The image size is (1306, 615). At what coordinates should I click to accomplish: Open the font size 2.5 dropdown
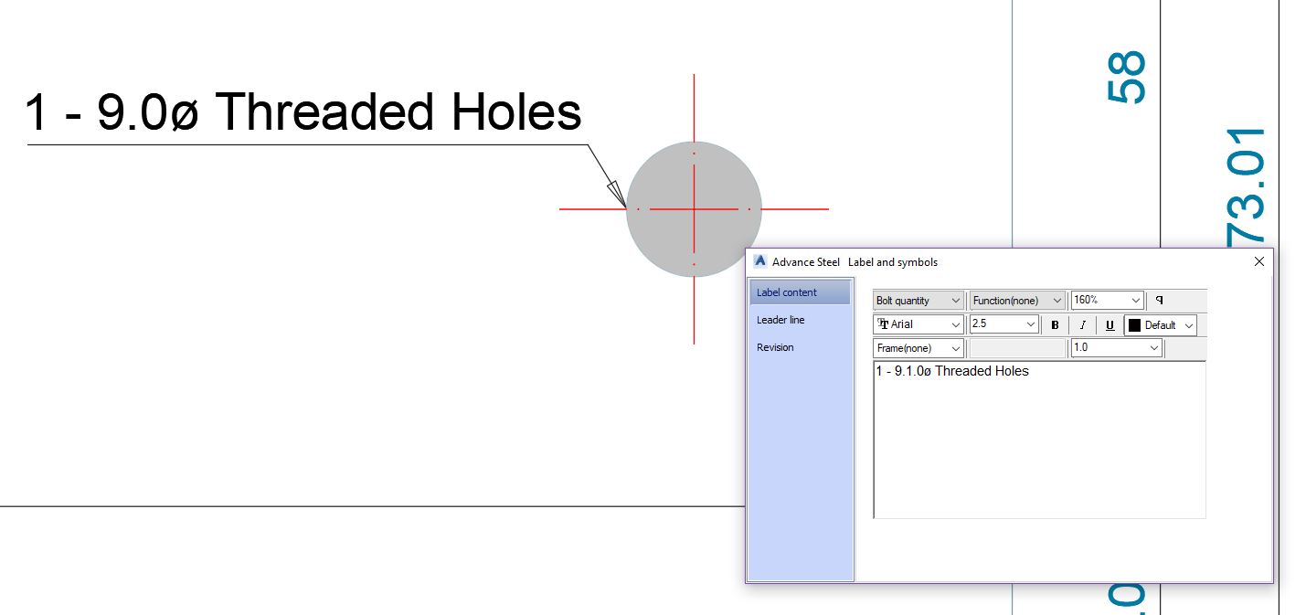coord(1030,324)
